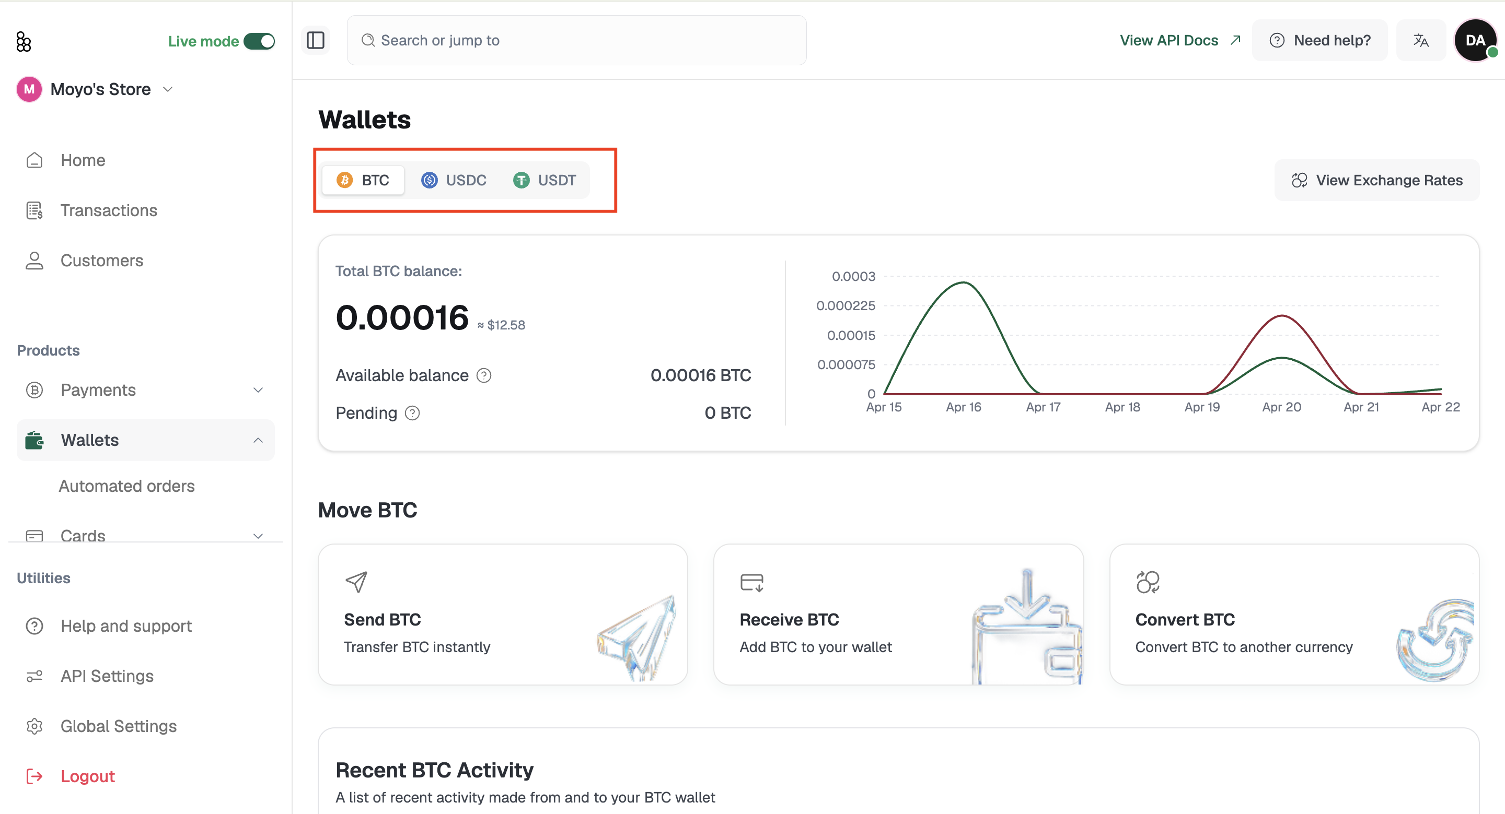Viewport: 1505px width, 814px height.
Task: Focus the Search or jump to field
Action: [576, 40]
